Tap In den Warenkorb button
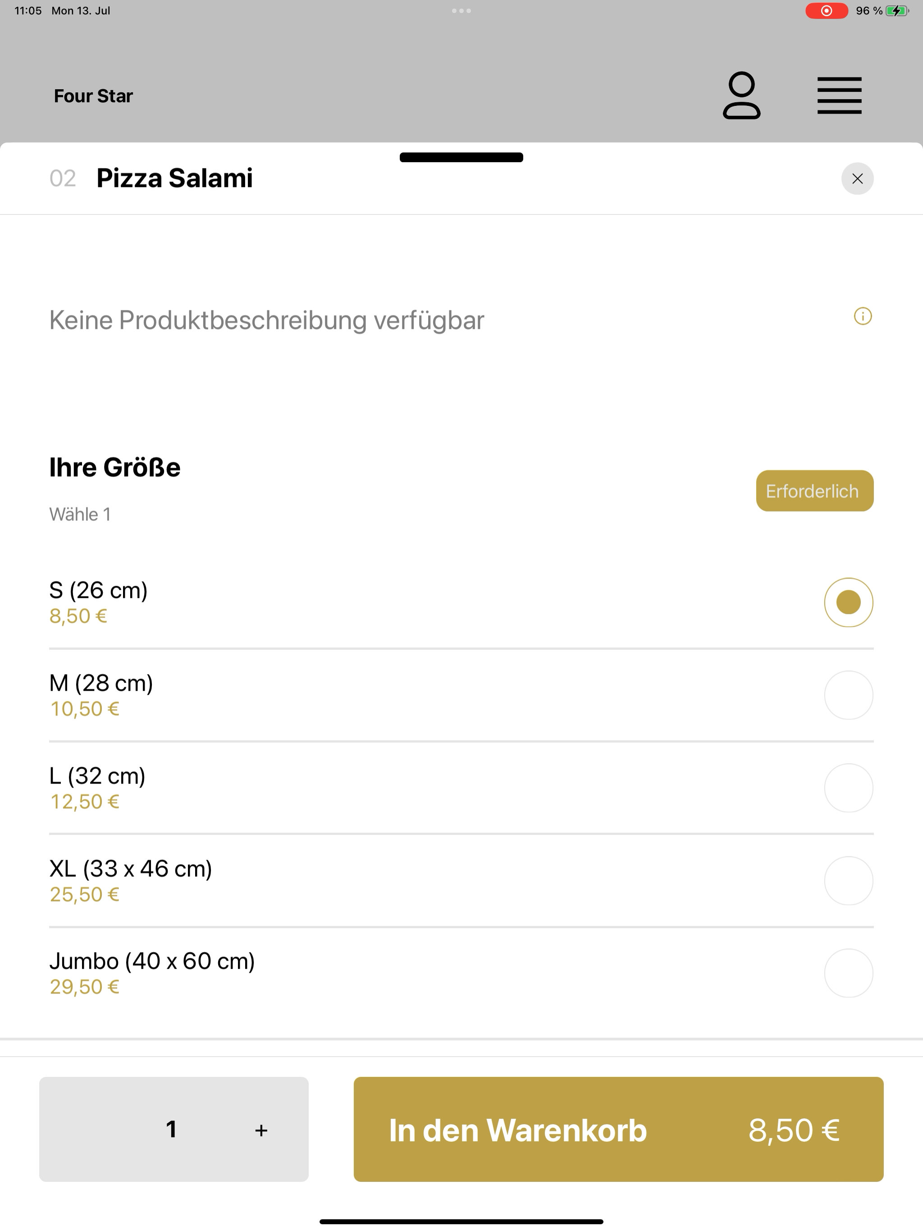923x1231 pixels. (618, 1129)
